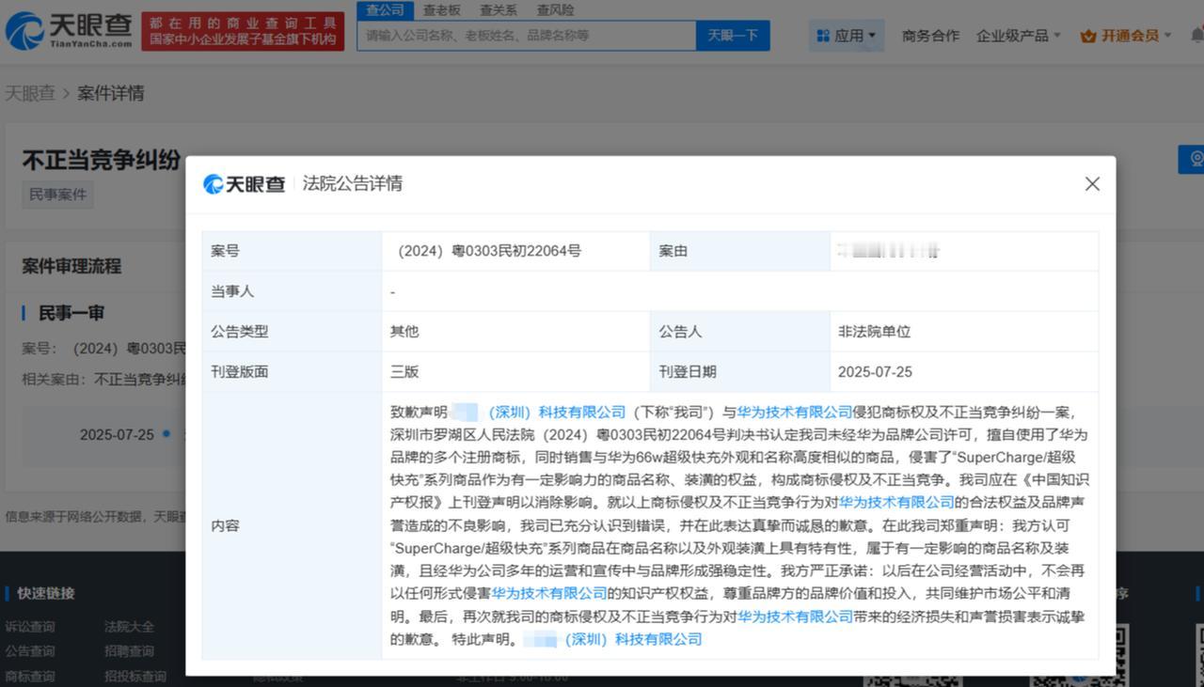Click the 刊登日期 value 2025-07-25 in dialog
Image resolution: width=1204 pixels, height=687 pixels.
(875, 372)
